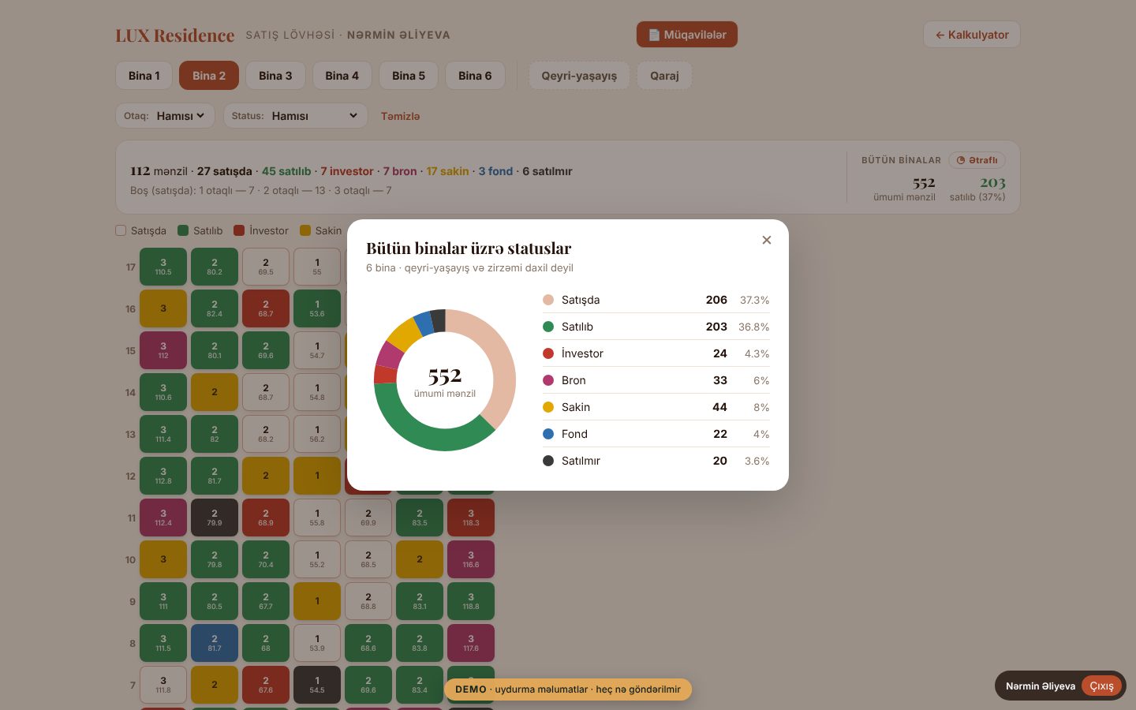Toggle the yellow Sakin legend filter
Image resolution: width=1136 pixels, height=710 pixels.
321,230
